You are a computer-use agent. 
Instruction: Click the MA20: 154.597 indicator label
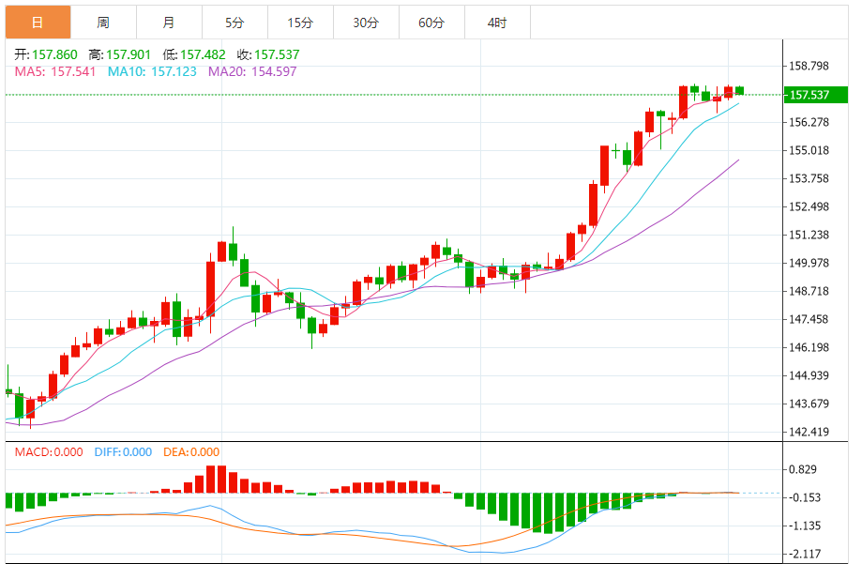[252, 71]
